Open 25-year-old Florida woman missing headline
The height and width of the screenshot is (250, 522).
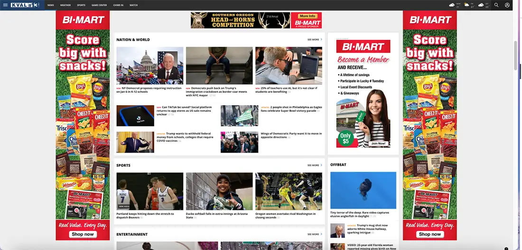pos(372,247)
